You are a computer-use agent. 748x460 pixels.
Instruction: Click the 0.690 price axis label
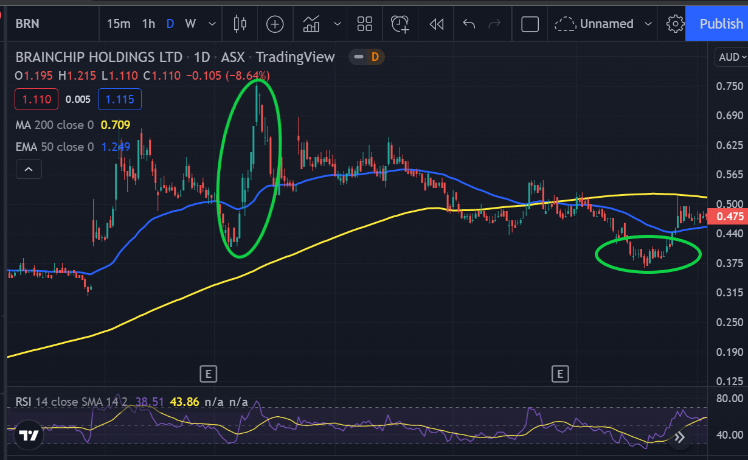[x=730, y=115]
